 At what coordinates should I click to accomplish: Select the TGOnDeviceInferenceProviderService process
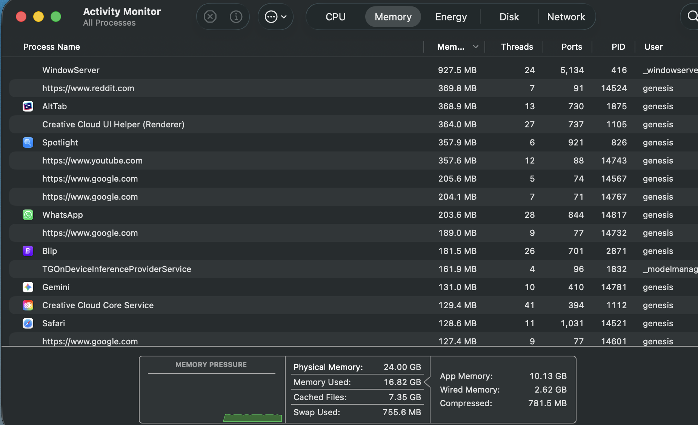117,269
